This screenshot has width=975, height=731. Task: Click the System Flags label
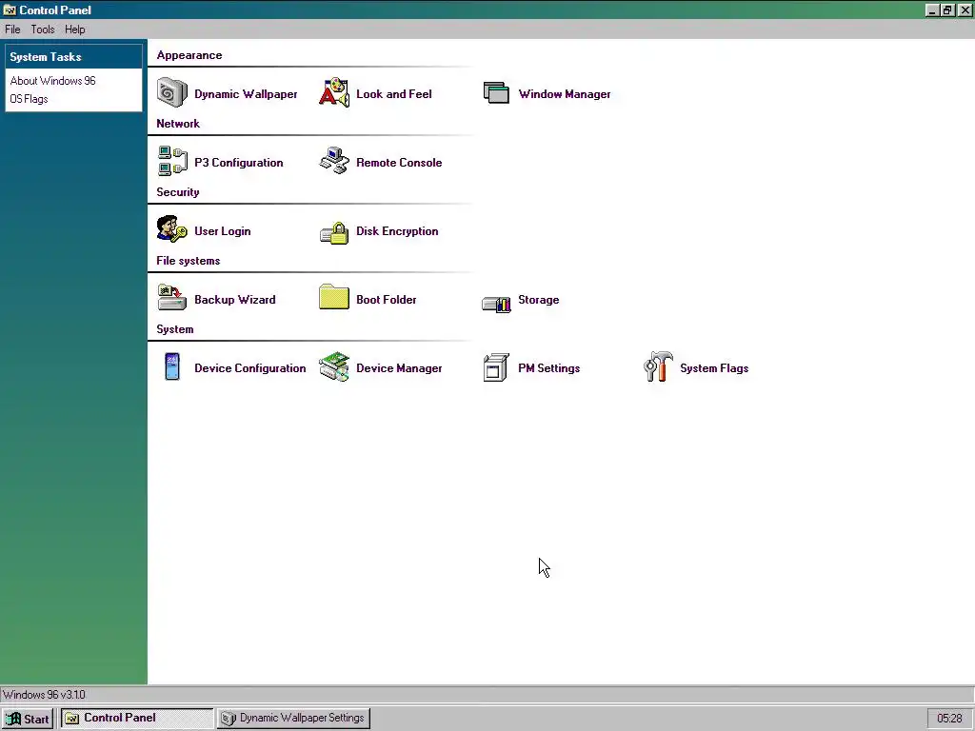click(x=714, y=368)
